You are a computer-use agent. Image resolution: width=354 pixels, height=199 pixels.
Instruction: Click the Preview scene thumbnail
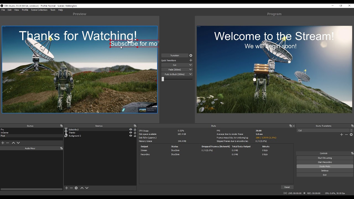(80, 69)
